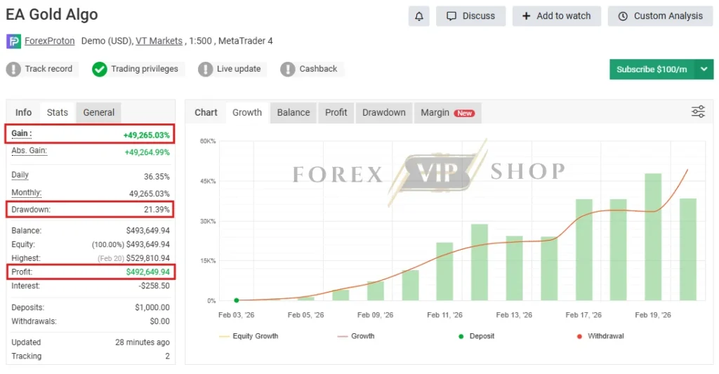Click the Gain label

click(22, 133)
